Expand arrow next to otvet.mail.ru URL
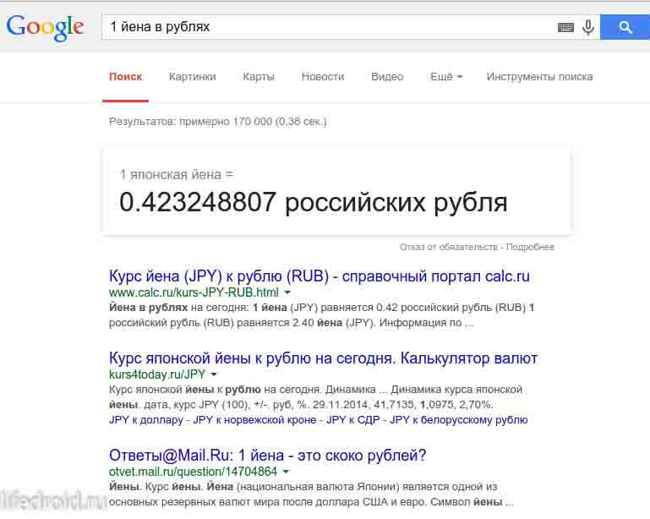The image size is (650, 519). tap(286, 472)
